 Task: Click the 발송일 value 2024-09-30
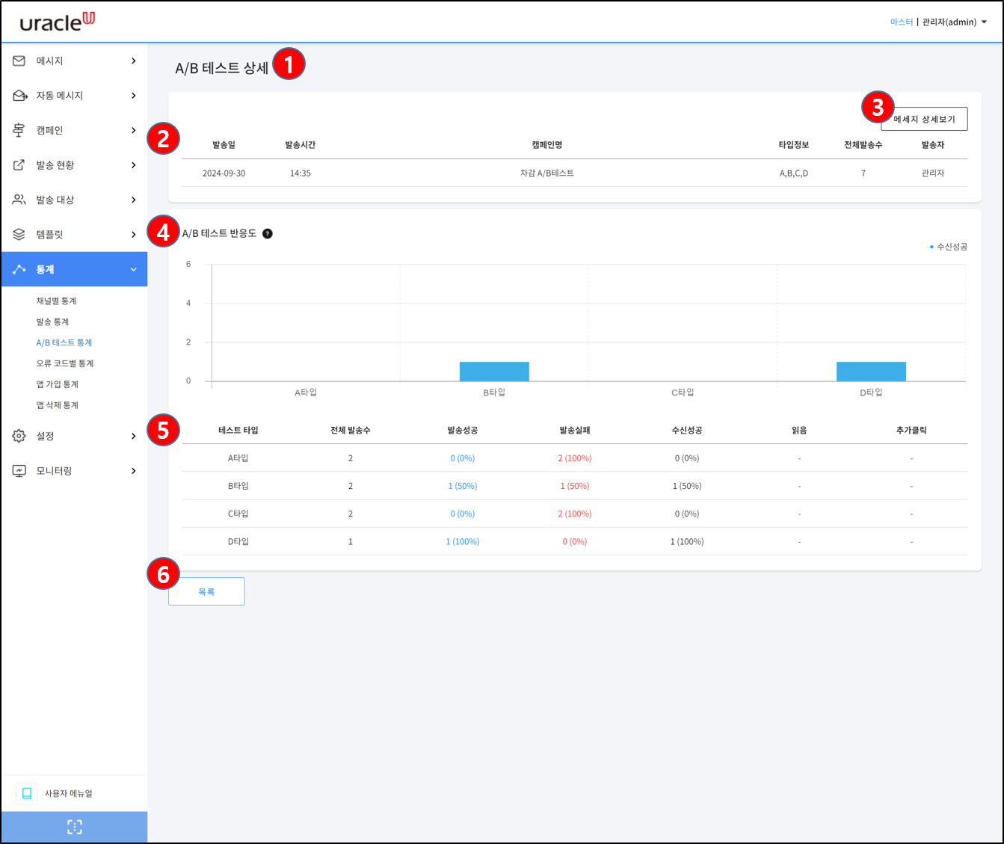[x=224, y=173]
